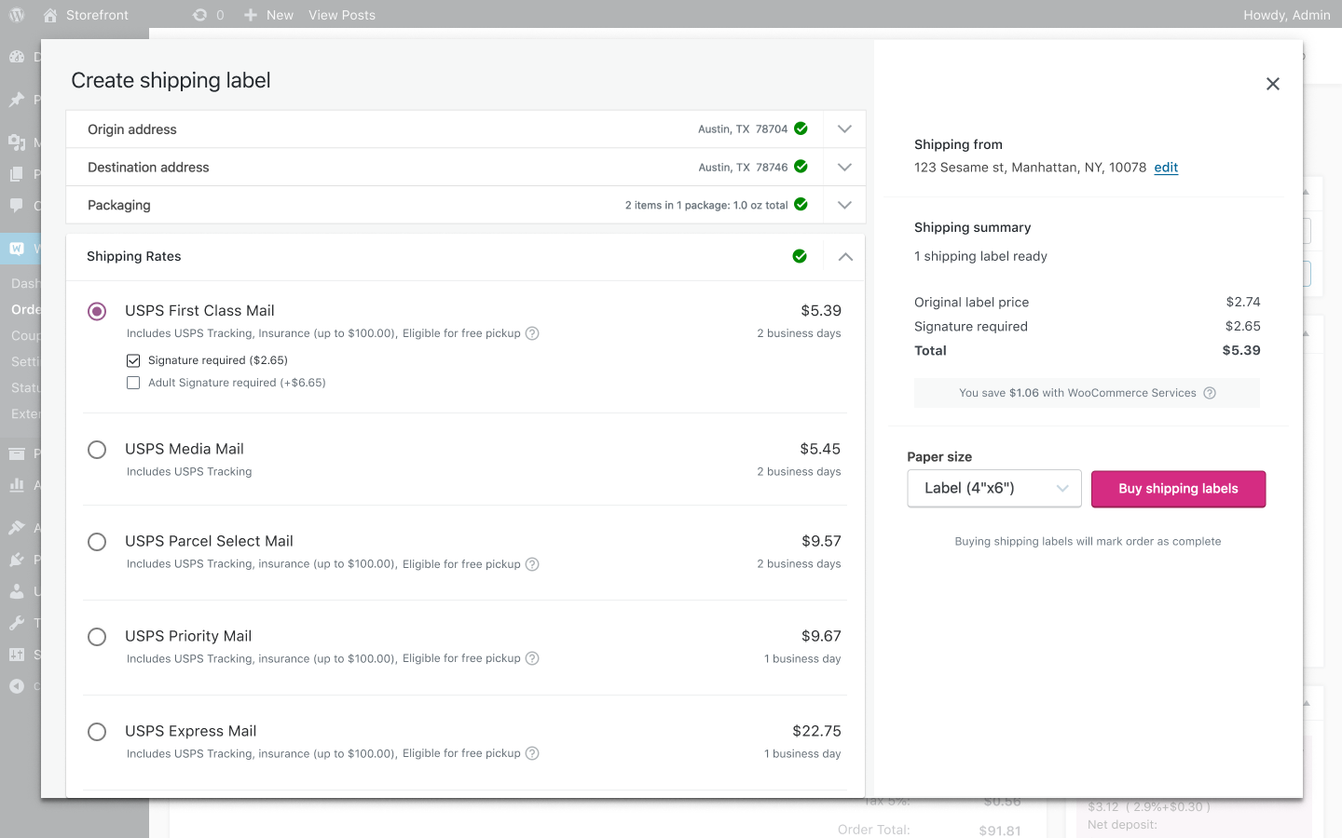
Task: Collapse the Shipping Rates section
Action: coord(845,257)
